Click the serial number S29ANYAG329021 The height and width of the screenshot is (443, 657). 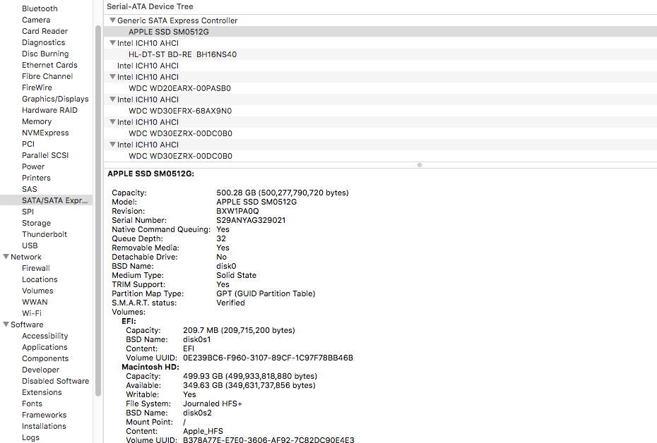point(251,220)
